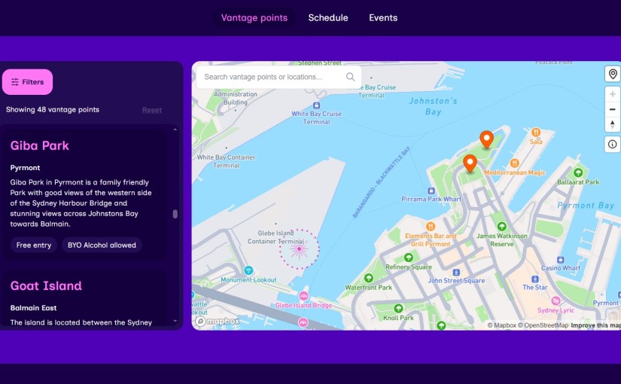Reset map bearing with compass icon
The width and height of the screenshot is (621, 384).
[x=612, y=124]
